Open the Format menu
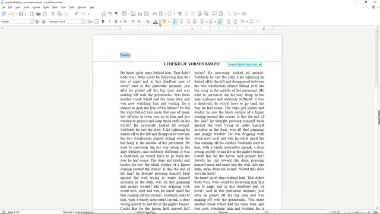The width and height of the screenshot is (380, 214). point(36,7)
